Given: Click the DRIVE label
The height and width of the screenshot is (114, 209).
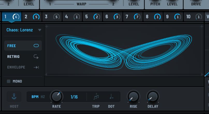Looking at the screenshot, I should pyautogui.click(x=196, y=4).
